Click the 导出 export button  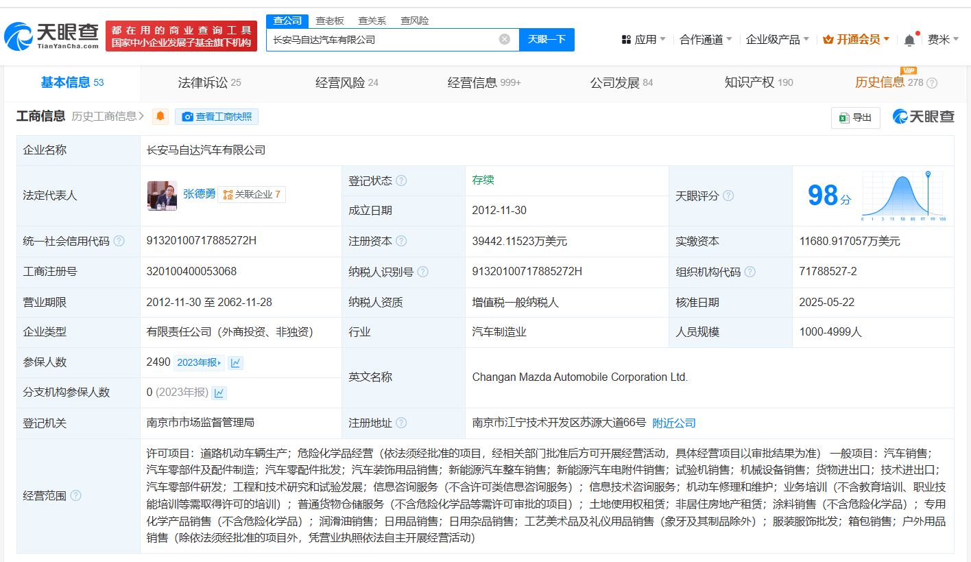pos(855,118)
